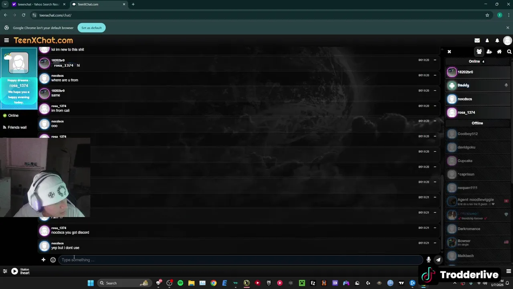
Task: Play the iheart radio station
Action: (x=14, y=271)
